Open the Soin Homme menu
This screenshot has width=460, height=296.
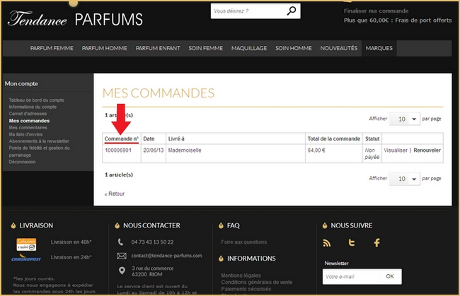coord(294,48)
